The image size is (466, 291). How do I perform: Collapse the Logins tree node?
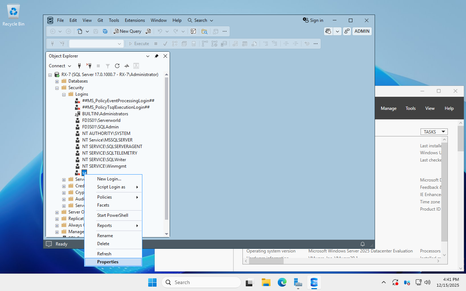[64, 94]
